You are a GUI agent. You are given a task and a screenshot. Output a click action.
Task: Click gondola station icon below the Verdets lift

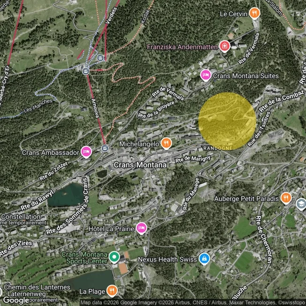pos(100,58)
